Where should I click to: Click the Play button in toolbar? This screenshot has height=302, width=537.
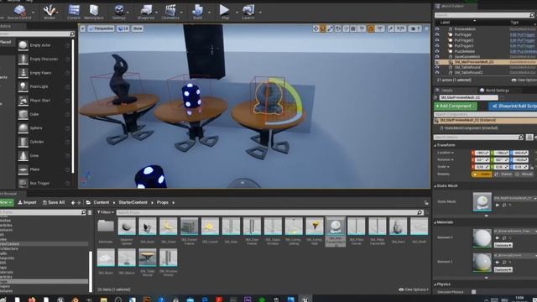pyautogui.click(x=225, y=12)
